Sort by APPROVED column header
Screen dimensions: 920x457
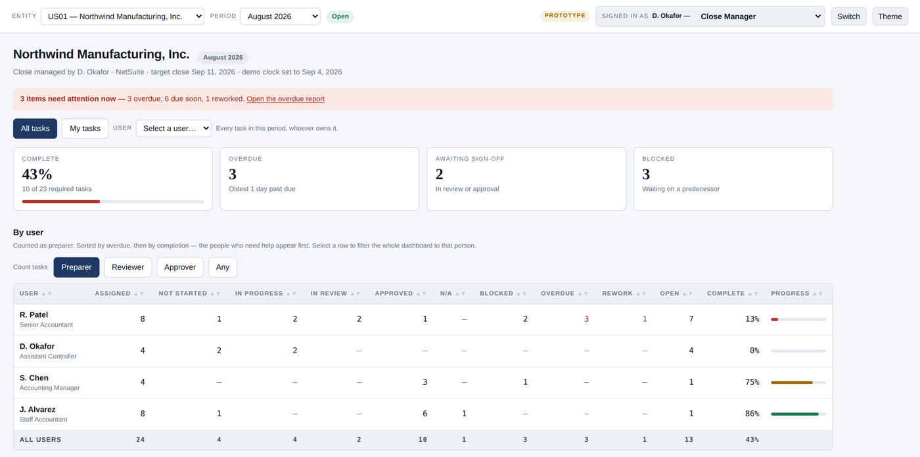pyautogui.click(x=401, y=294)
